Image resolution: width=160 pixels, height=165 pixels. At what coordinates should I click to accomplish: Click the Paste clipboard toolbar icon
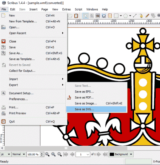click(76, 16)
